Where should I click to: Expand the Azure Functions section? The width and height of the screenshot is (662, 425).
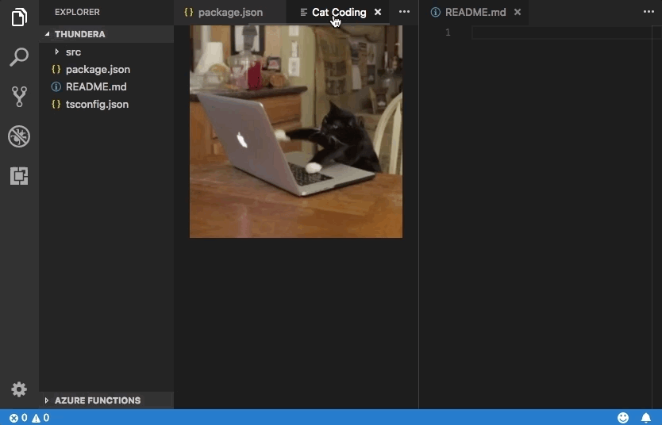click(x=97, y=400)
